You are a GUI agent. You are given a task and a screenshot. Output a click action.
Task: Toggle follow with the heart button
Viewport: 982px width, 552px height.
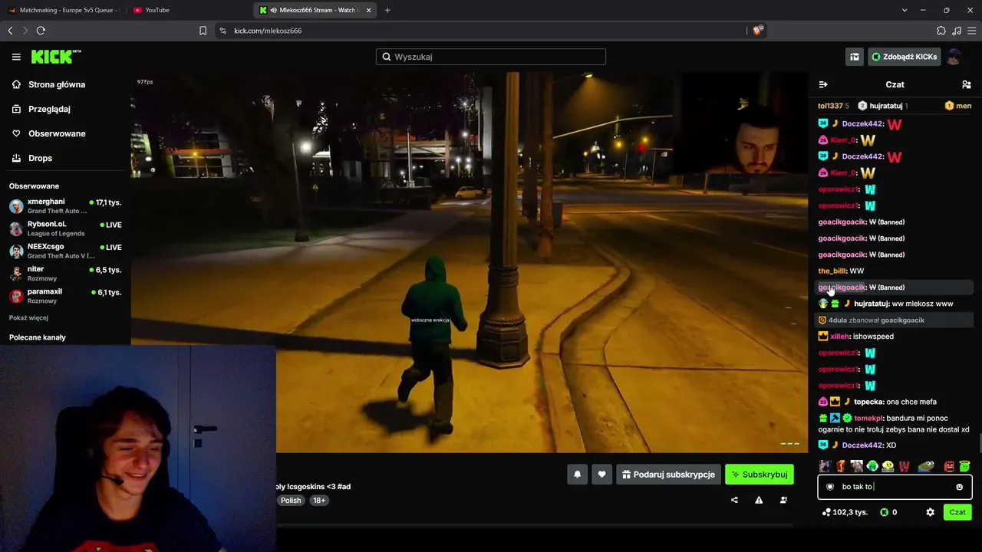(601, 475)
